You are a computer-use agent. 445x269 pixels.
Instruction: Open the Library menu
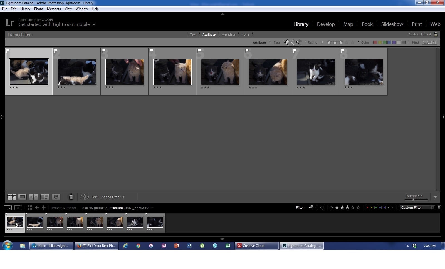[25, 9]
